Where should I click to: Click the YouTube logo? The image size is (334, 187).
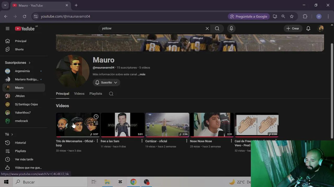(25, 29)
